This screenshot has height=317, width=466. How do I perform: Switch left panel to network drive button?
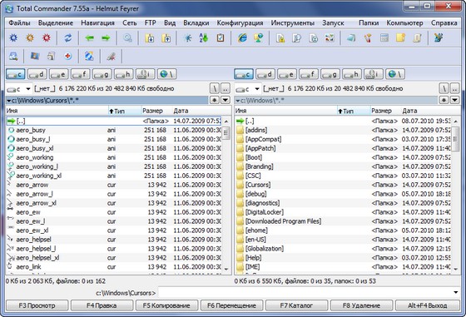click(x=167, y=74)
